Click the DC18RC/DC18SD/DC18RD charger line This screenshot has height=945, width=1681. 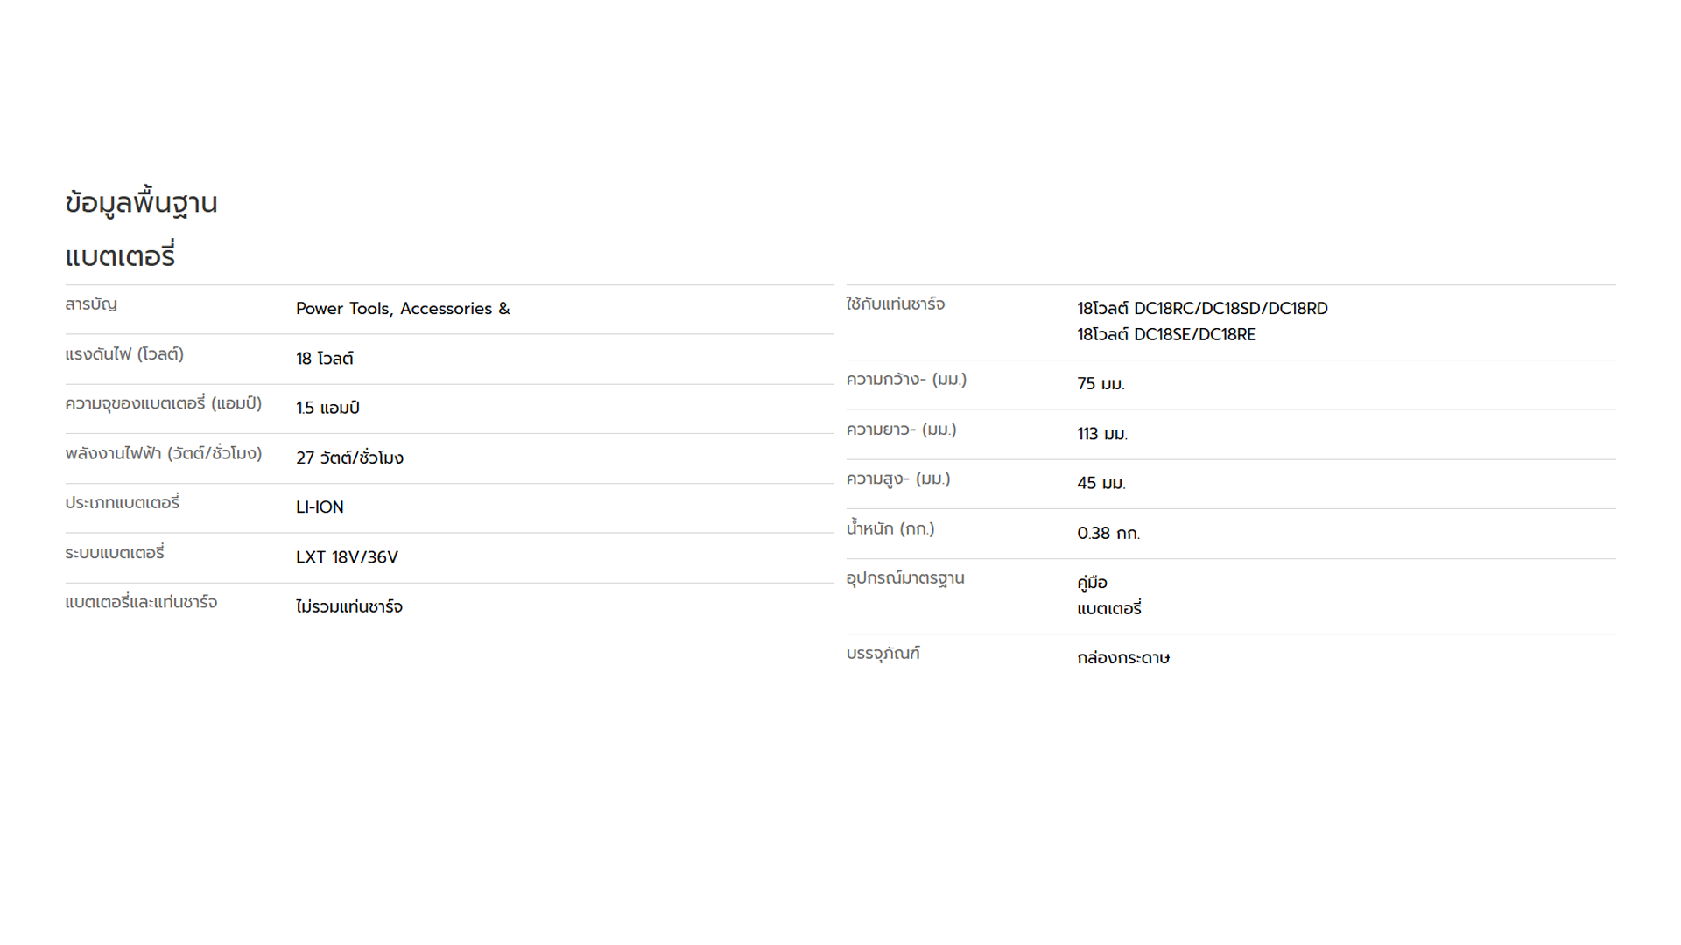coord(1202,309)
